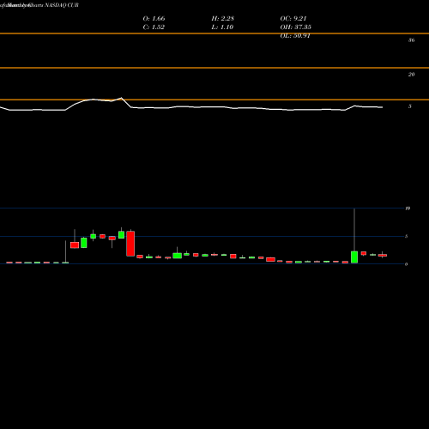Screen dimensions: 429x429
Task: Click the OH: 37.35 percentage
Action: [x=296, y=27]
